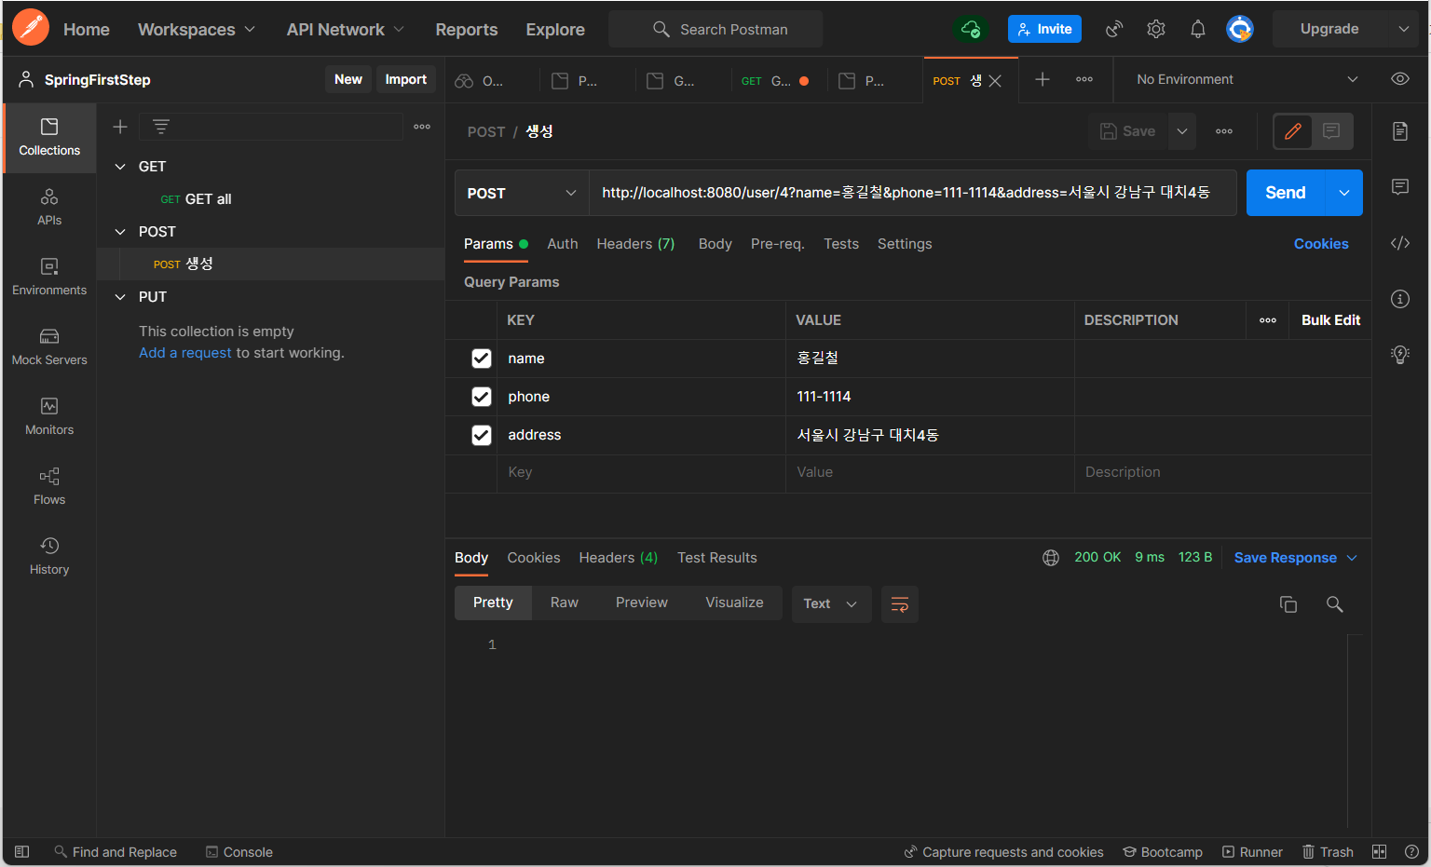Open the collections panel more options

coord(422,127)
